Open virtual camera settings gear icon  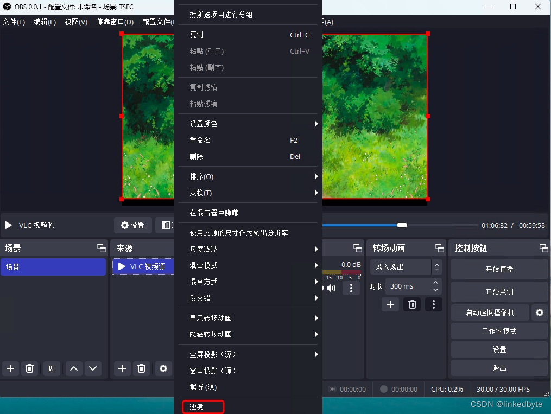(540, 313)
